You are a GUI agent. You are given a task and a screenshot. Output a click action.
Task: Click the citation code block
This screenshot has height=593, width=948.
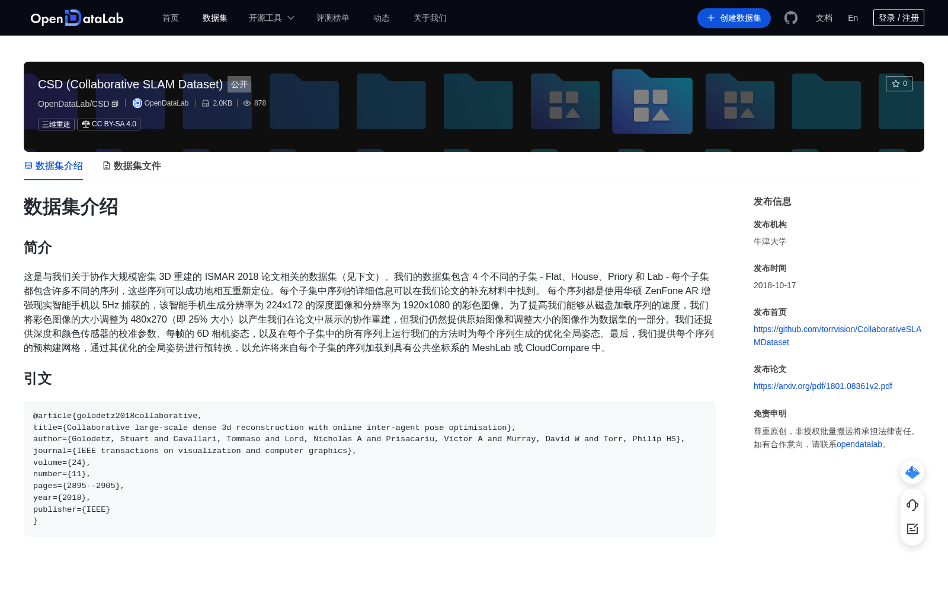[x=370, y=468]
